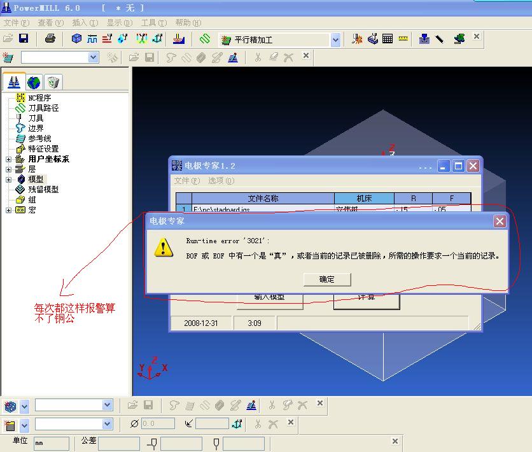Expand the 用户坐标系 tree node
Screen dimensions: 532x452
click(8, 159)
